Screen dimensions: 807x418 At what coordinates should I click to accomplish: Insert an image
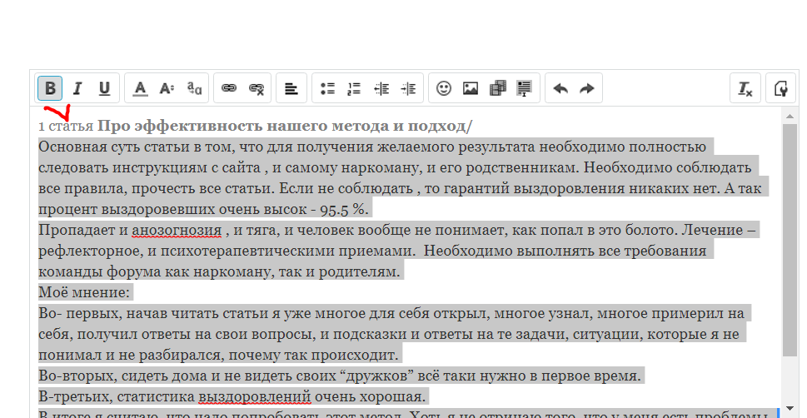tap(471, 88)
